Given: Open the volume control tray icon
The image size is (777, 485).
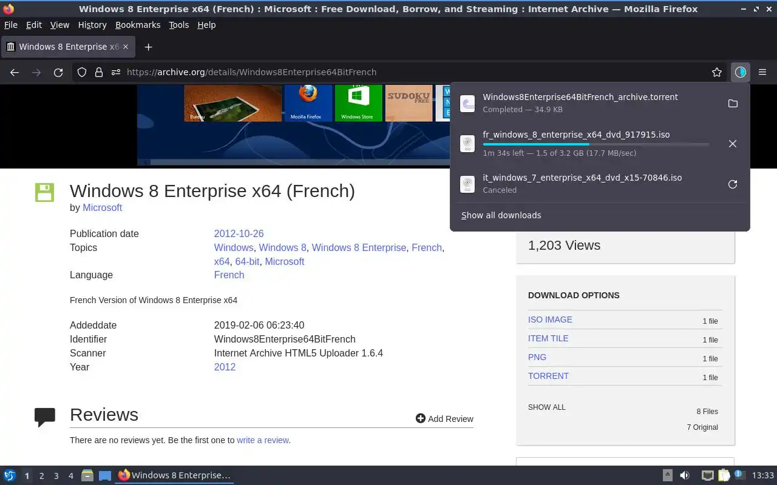Looking at the screenshot, I should coord(685,475).
